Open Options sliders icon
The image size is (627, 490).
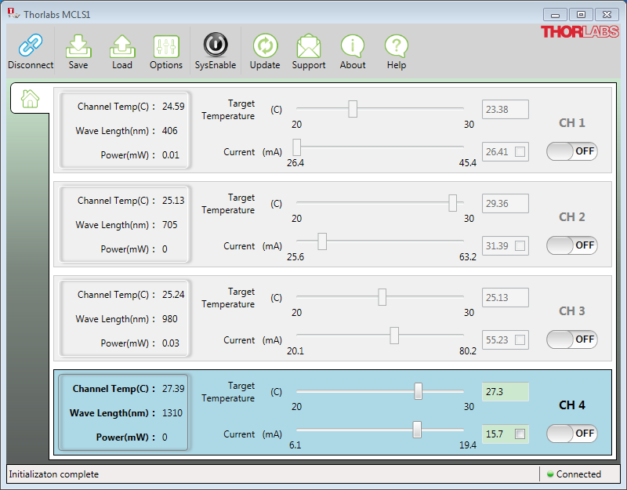166,46
